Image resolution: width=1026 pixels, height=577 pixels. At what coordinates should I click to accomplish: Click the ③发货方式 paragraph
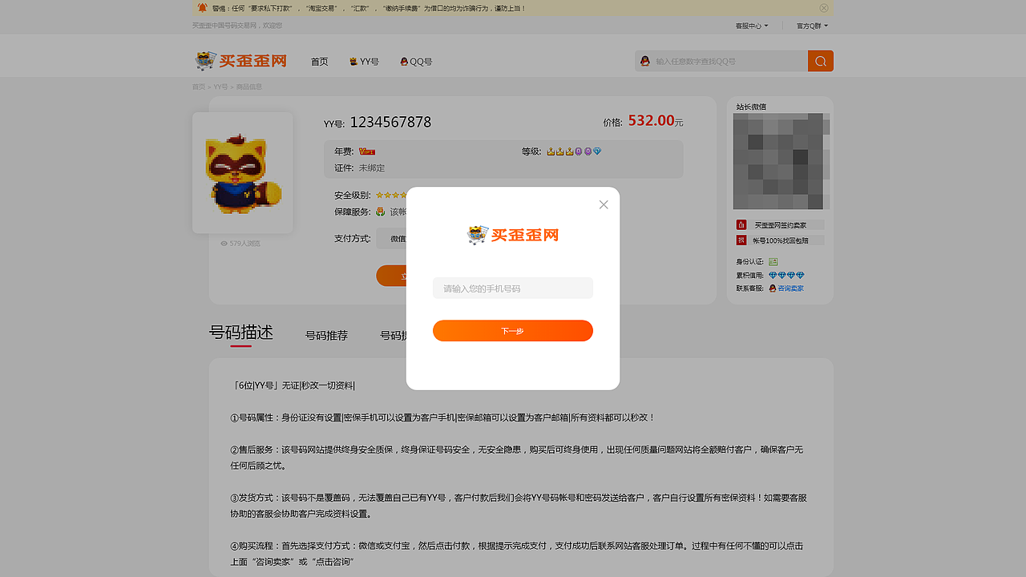[x=519, y=506]
